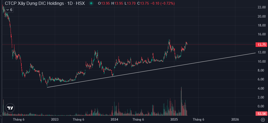The height and width of the screenshot is (123, 268).
Task: Click the 12.00 price axis label
Action: click(262, 52)
